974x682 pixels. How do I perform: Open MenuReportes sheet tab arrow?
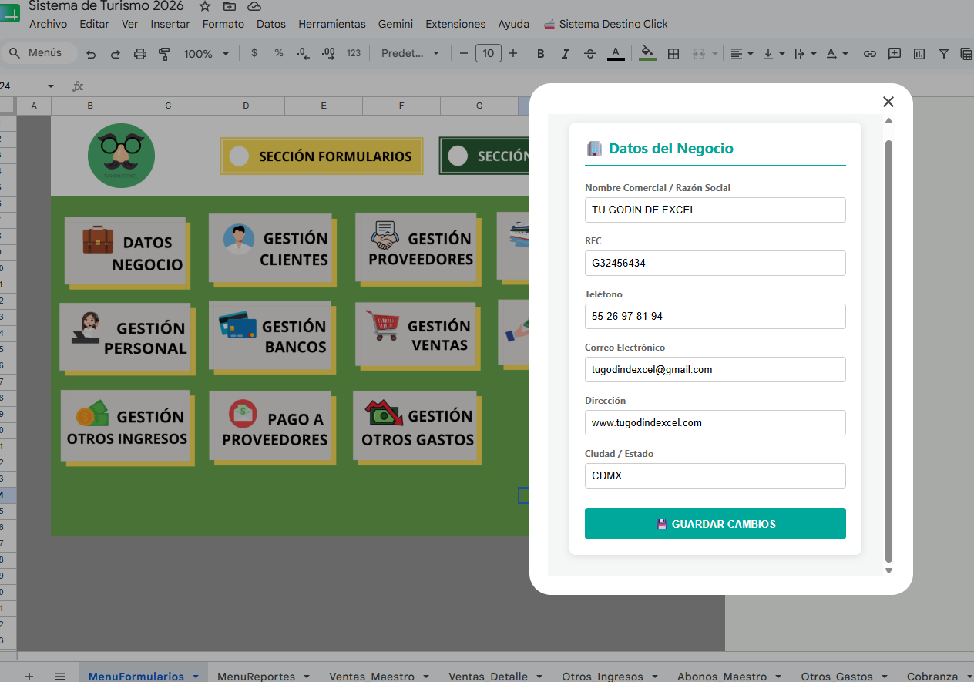(x=307, y=677)
